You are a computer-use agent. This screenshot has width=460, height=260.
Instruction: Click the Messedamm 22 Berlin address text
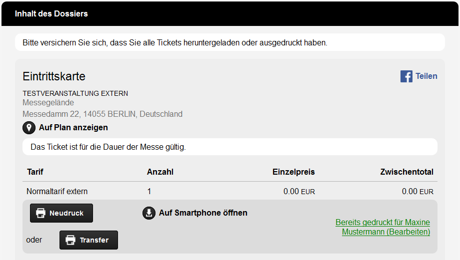click(102, 114)
